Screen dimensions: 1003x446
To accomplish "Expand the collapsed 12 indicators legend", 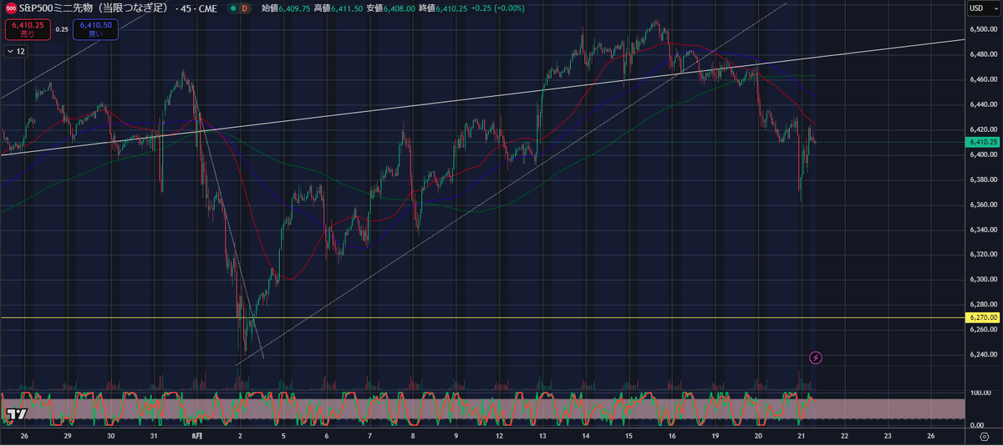I will coord(15,52).
